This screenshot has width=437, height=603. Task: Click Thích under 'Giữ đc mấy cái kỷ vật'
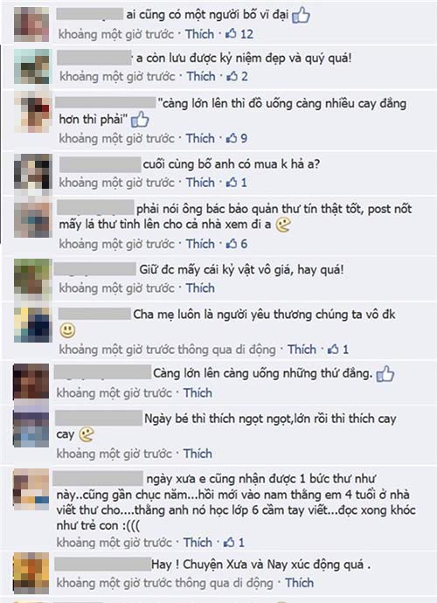(200, 288)
